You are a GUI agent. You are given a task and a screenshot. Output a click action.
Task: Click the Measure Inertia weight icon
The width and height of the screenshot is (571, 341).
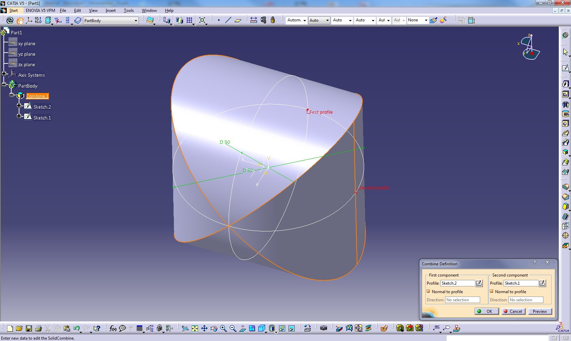pyautogui.click(x=273, y=20)
